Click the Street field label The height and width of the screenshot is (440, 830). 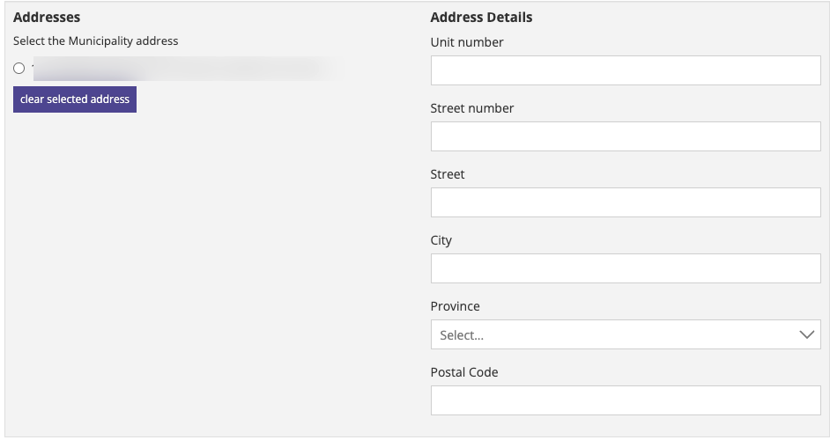click(x=448, y=174)
